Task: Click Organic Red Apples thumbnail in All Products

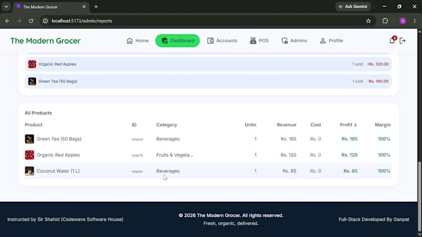Action: pyautogui.click(x=29, y=155)
